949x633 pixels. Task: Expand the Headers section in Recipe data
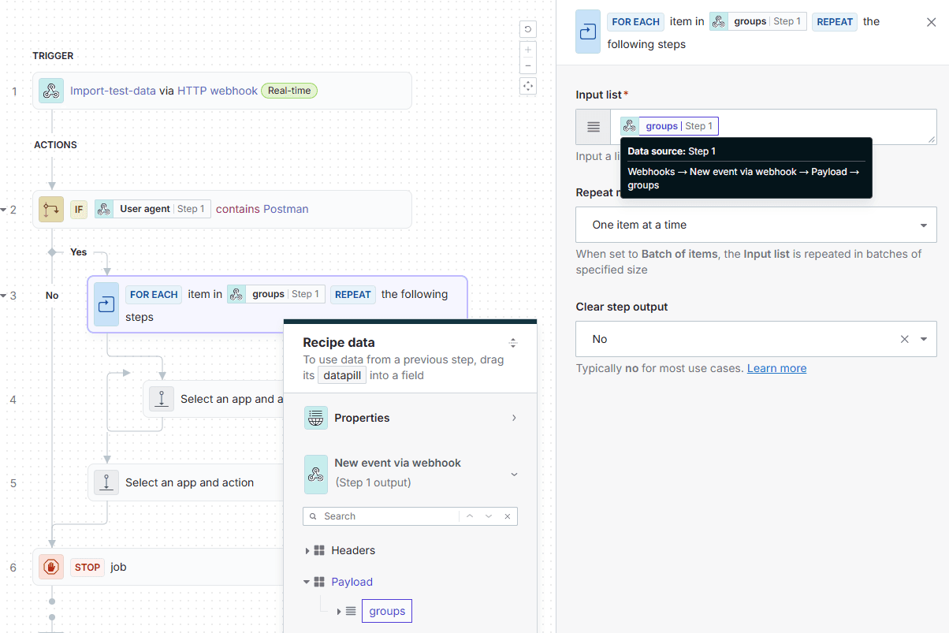pyautogui.click(x=308, y=550)
